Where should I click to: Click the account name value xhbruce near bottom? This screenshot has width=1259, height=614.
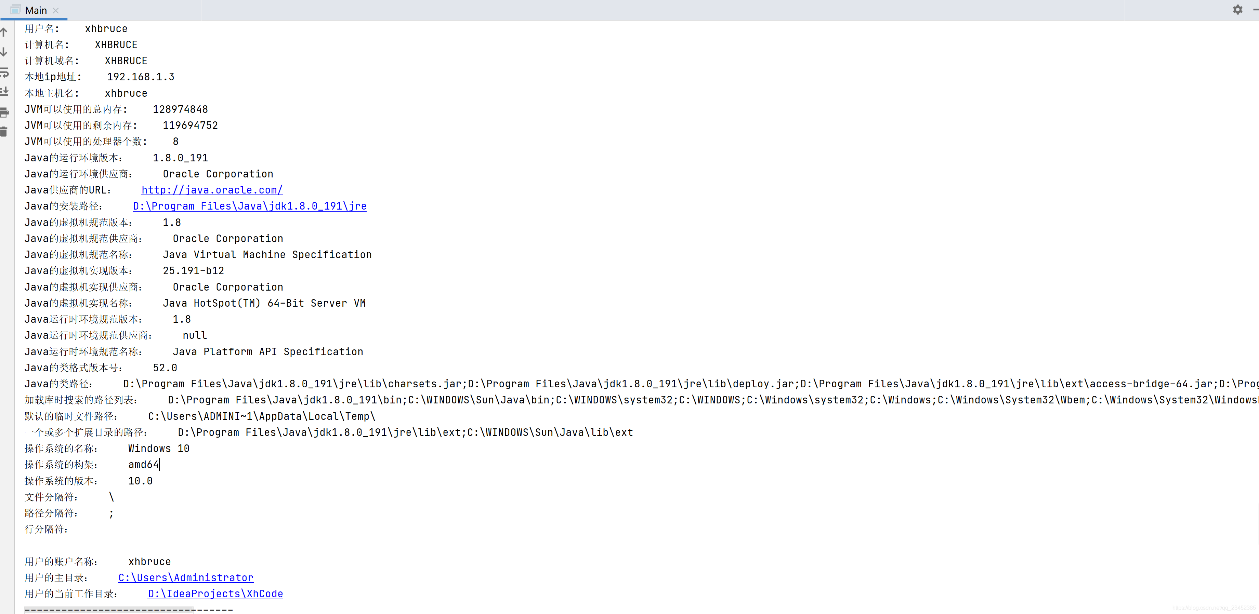[149, 562]
